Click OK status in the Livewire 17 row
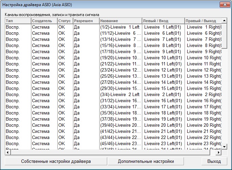This screenshot has width=232, height=170. [61, 107]
